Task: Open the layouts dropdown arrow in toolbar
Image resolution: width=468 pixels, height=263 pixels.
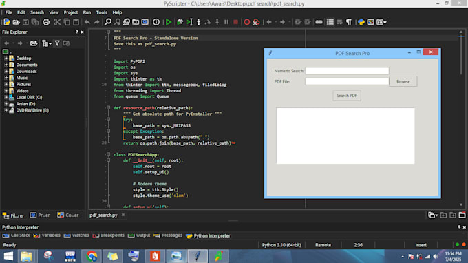Action: 385,23
